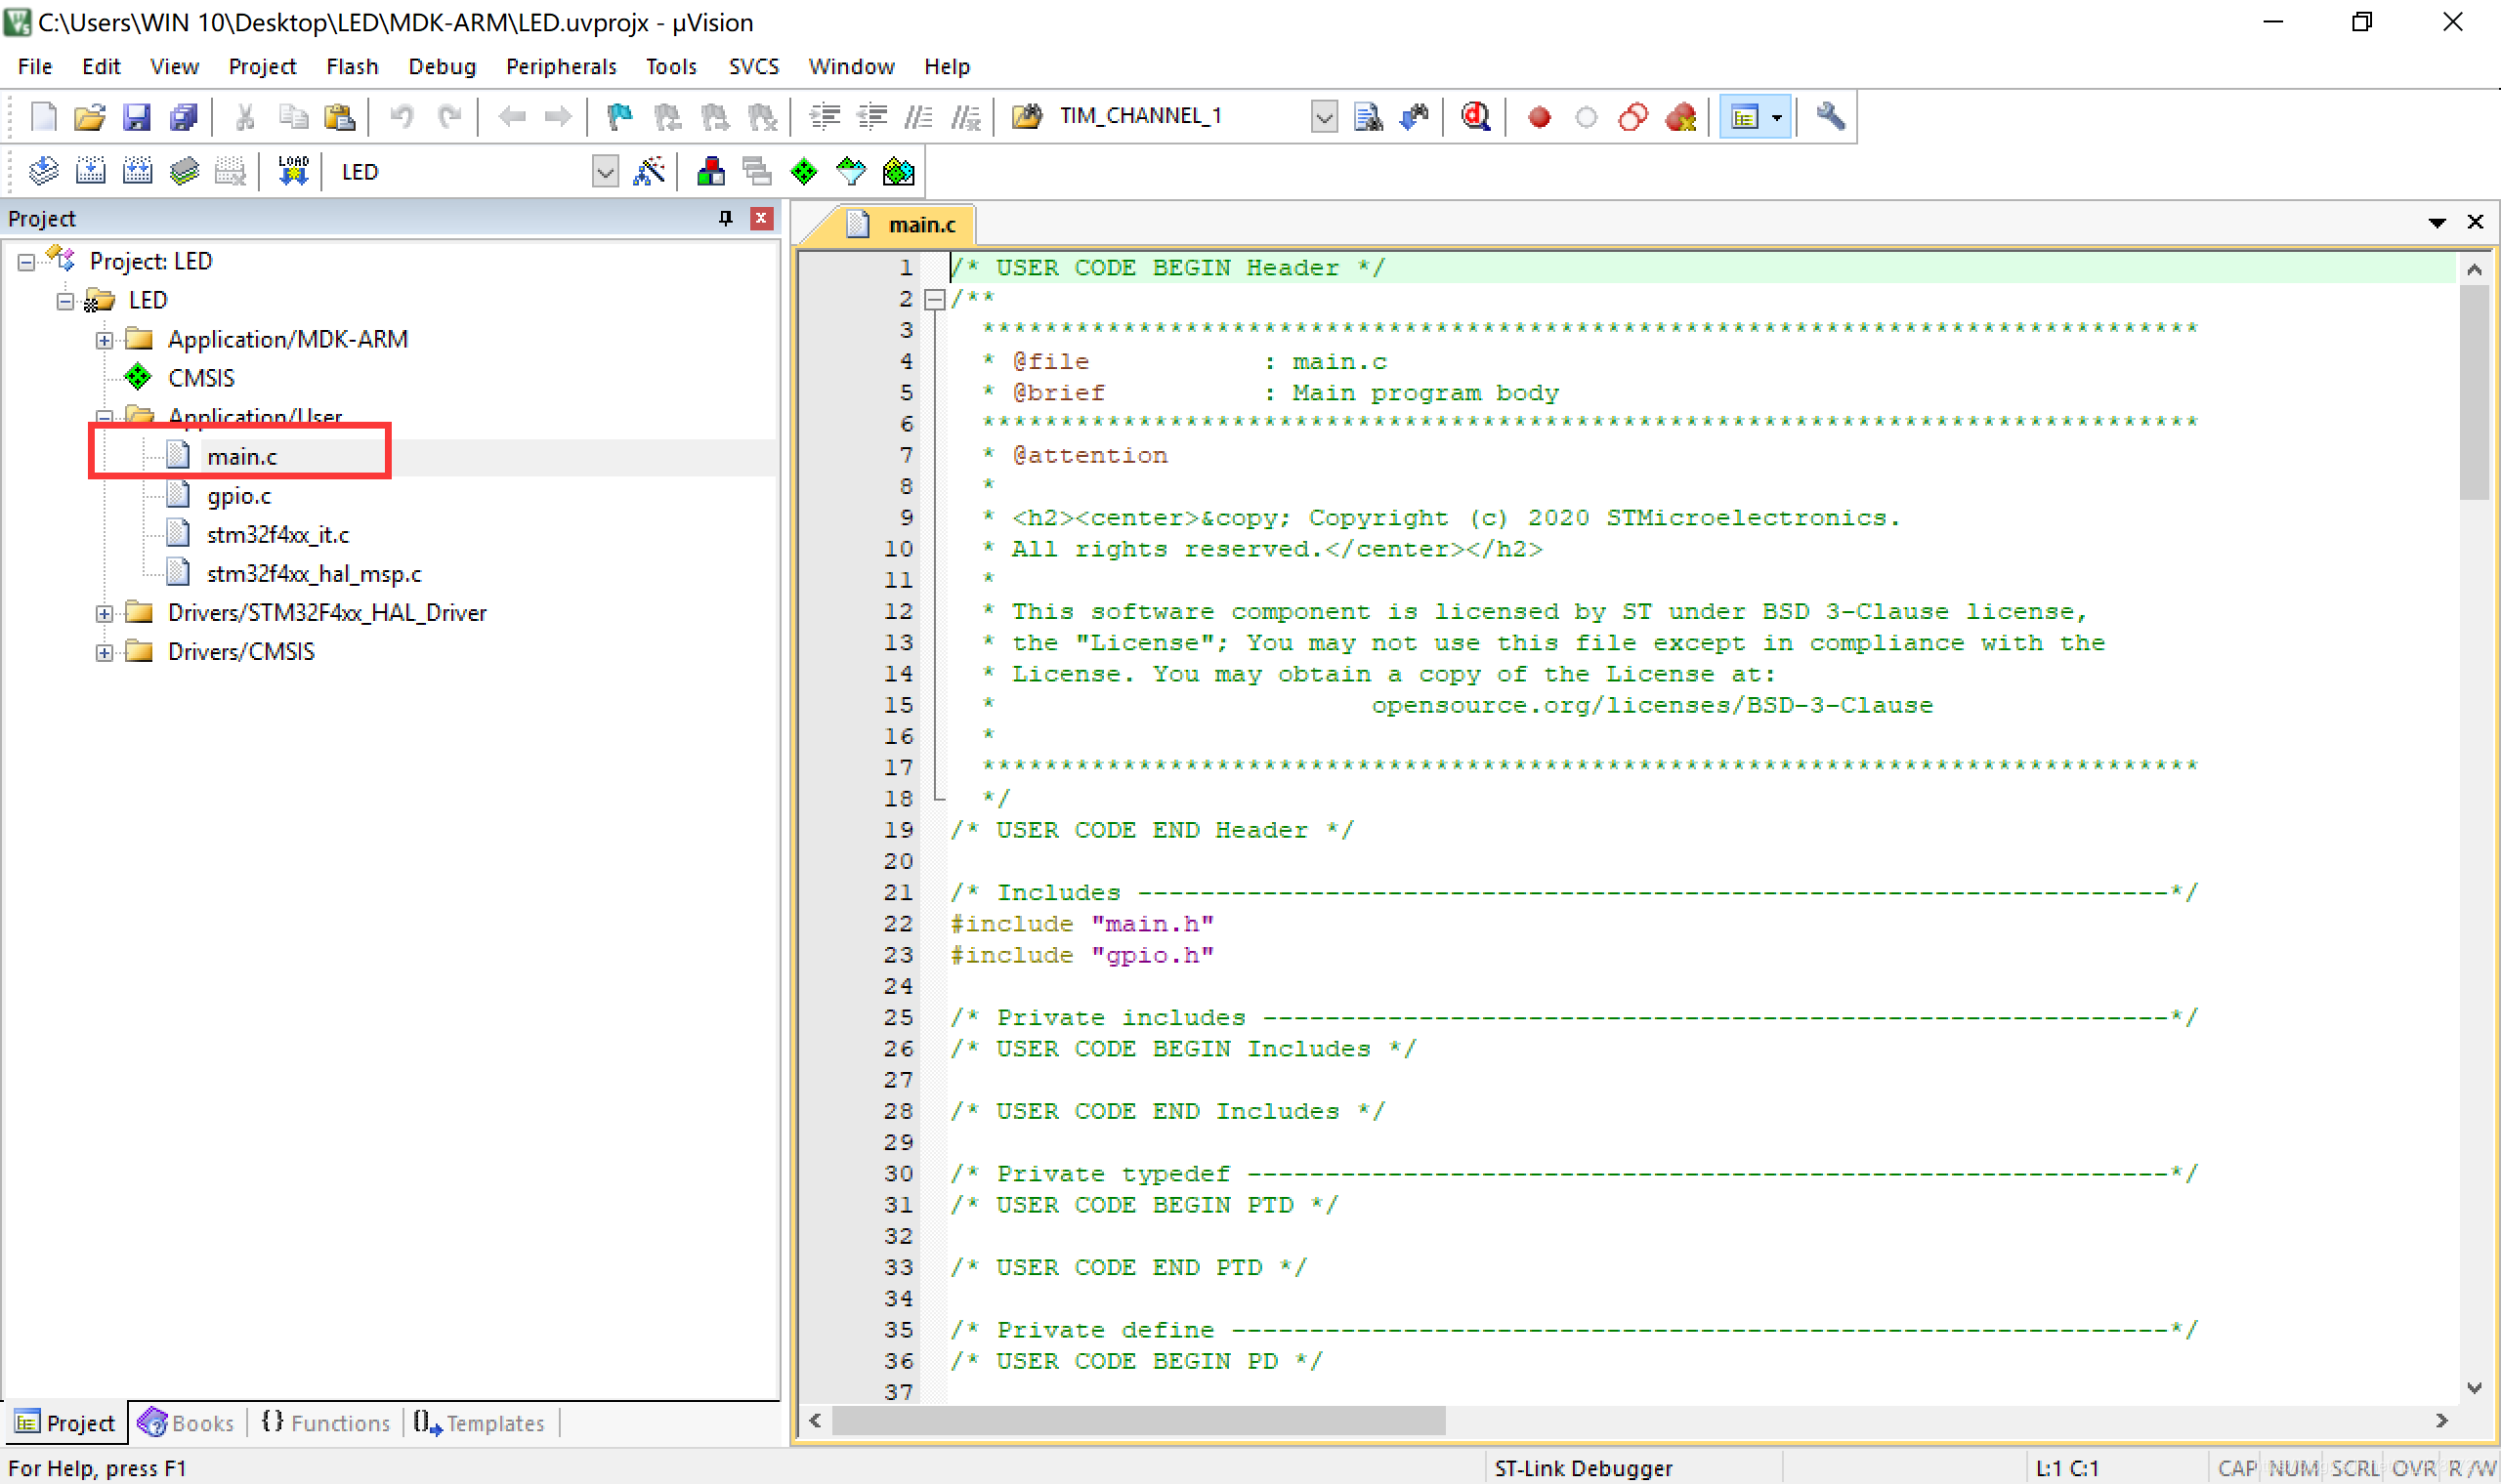Click the Open file folder icon
Viewport: 2501px width, 1484px height.
89,117
